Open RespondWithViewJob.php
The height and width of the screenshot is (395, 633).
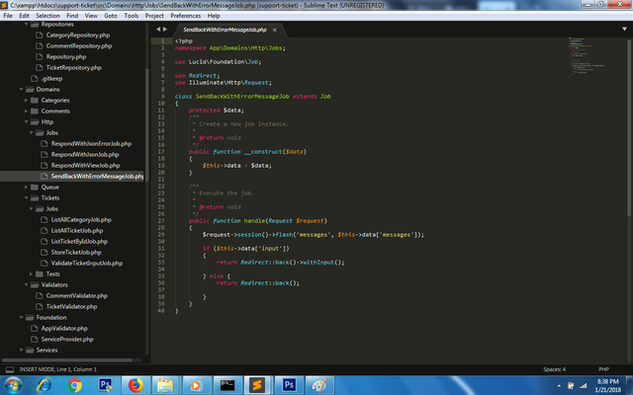85,165
